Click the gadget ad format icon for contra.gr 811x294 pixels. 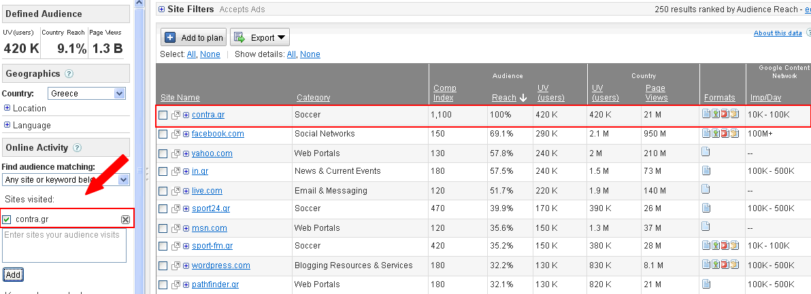[x=734, y=113]
